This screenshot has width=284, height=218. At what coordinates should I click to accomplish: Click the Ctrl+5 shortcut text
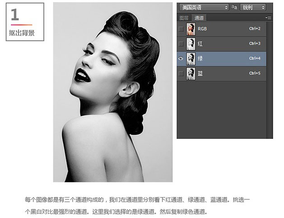click(255, 73)
